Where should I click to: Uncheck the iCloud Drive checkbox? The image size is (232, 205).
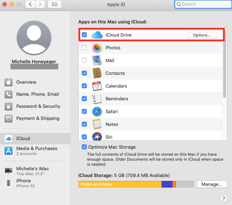[x=84, y=35]
